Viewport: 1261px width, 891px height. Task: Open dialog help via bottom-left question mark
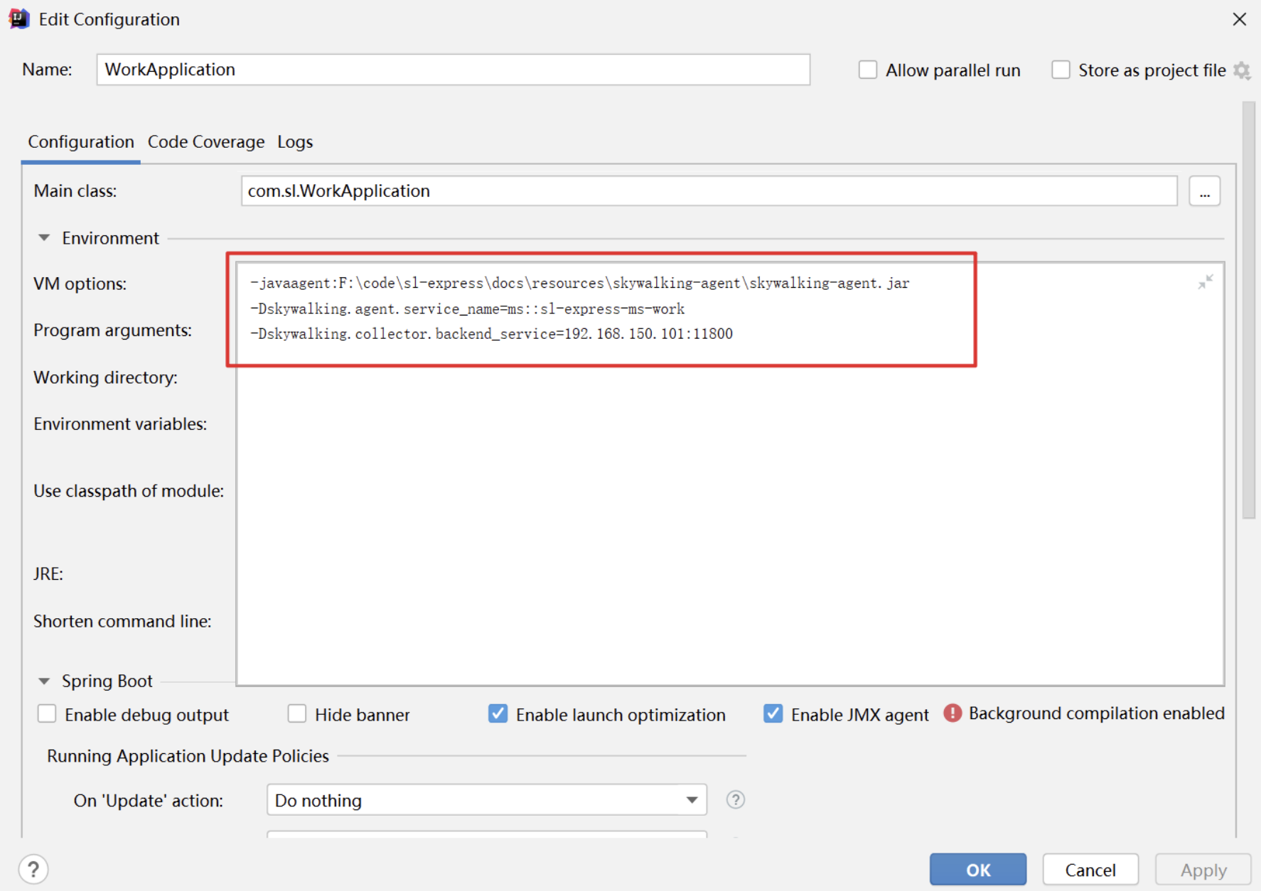[x=33, y=869]
